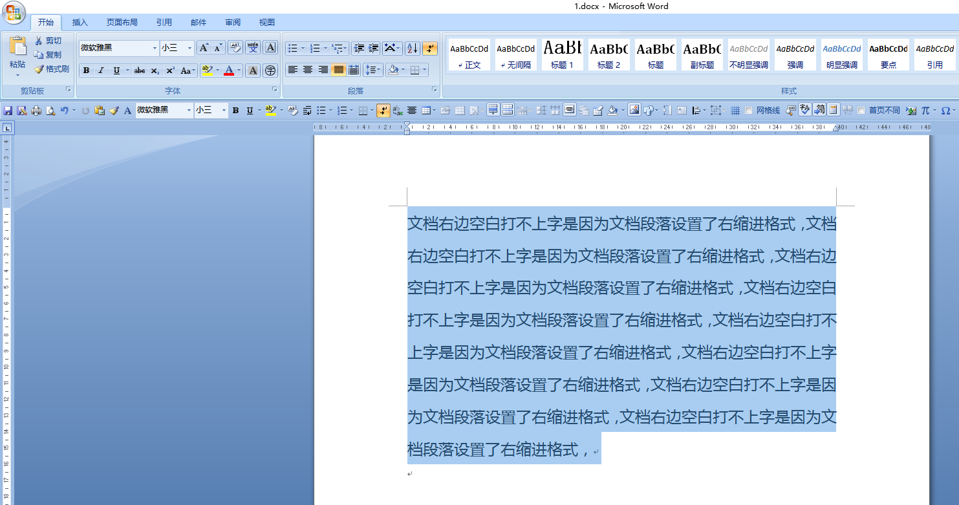Image resolution: width=959 pixels, height=505 pixels.
Task: Click 格式刷 format painter button
Action: pos(52,69)
